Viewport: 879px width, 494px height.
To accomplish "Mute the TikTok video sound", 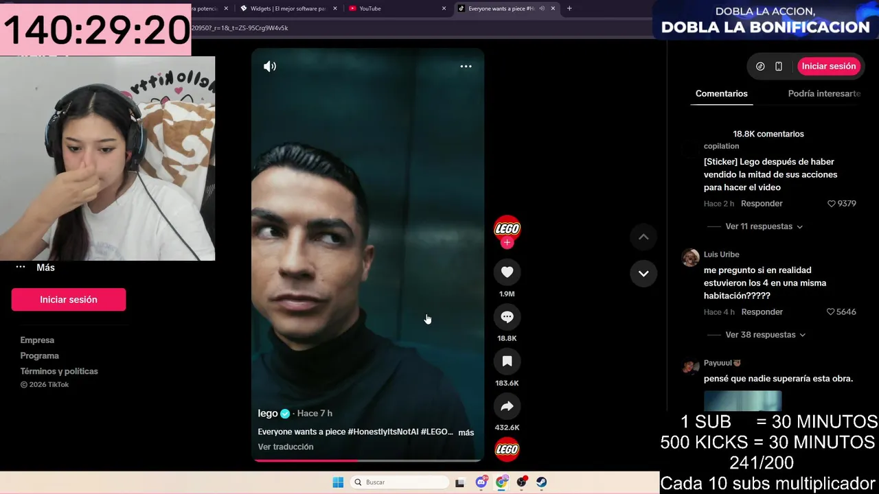I will pyautogui.click(x=270, y=67).
